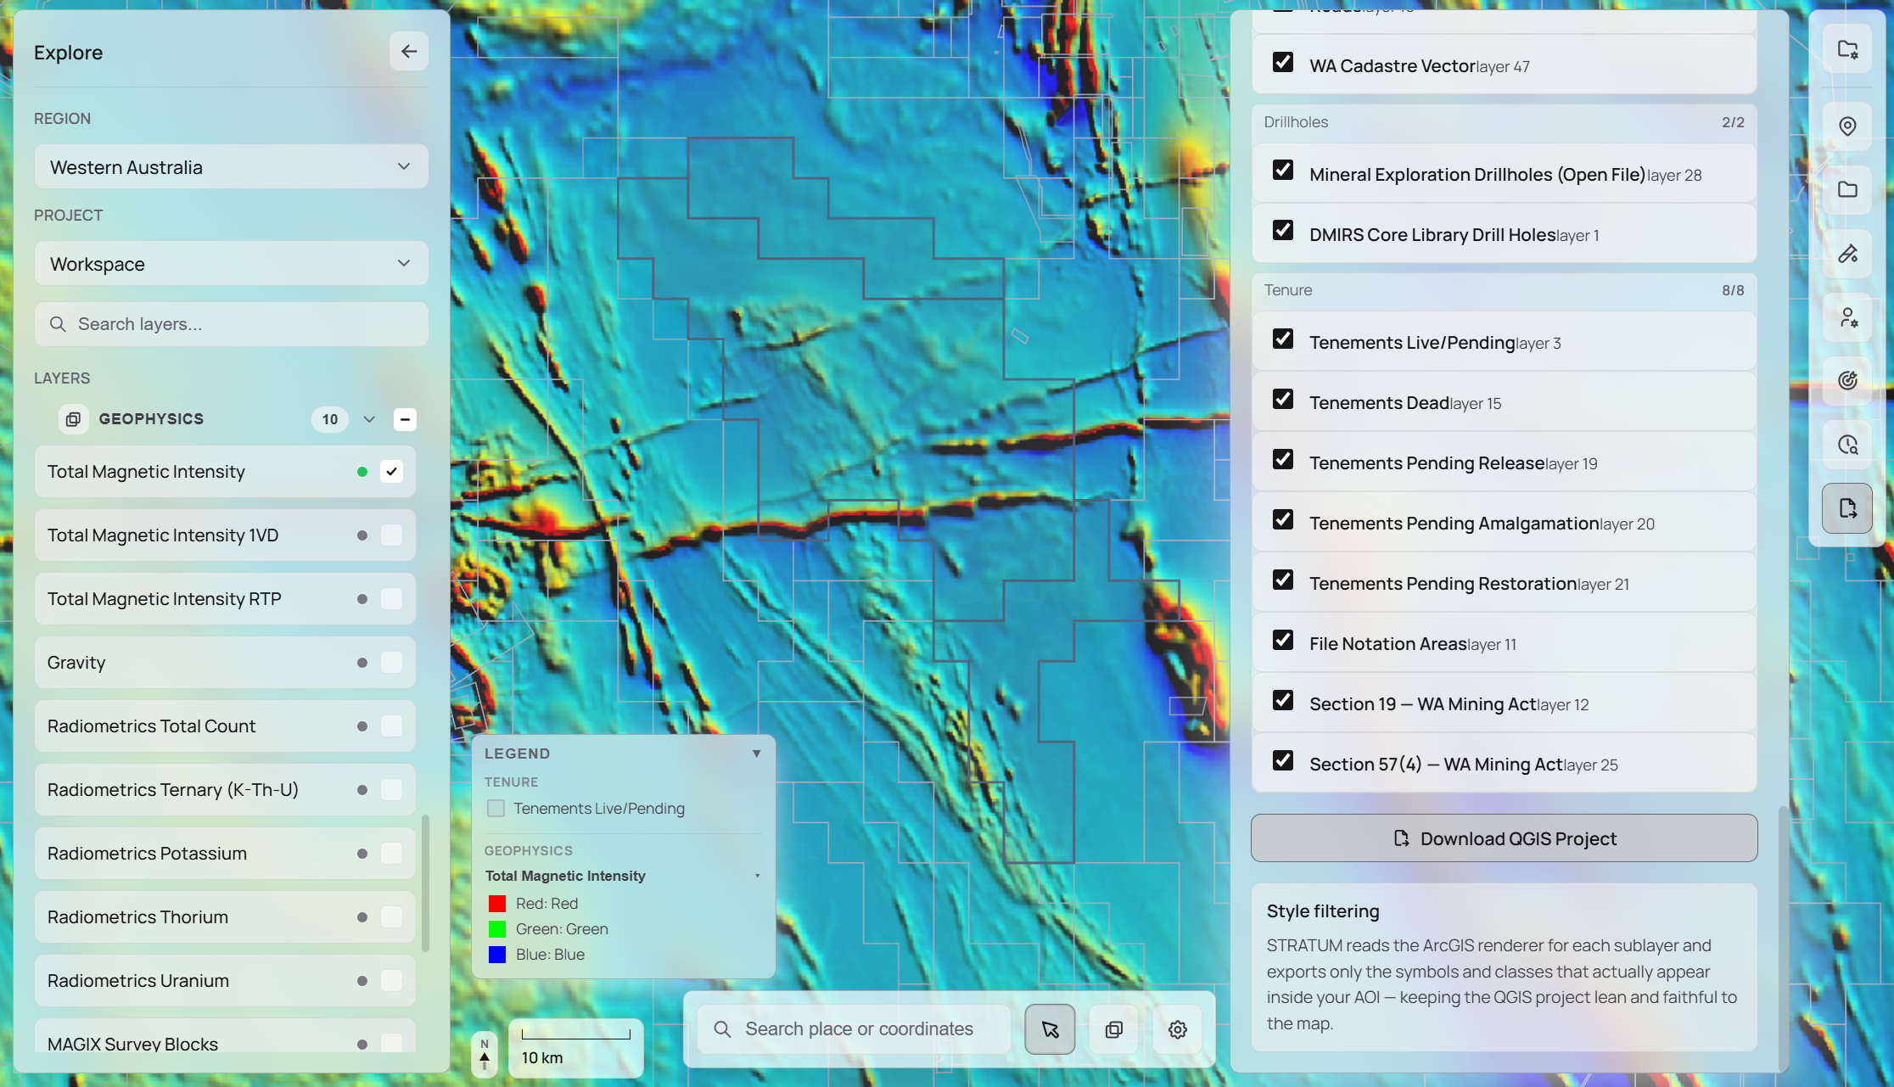The width and height of the screenshot is (1894, 1087).
Task: Click the search magnifier in Search layers
Action: 58,324
